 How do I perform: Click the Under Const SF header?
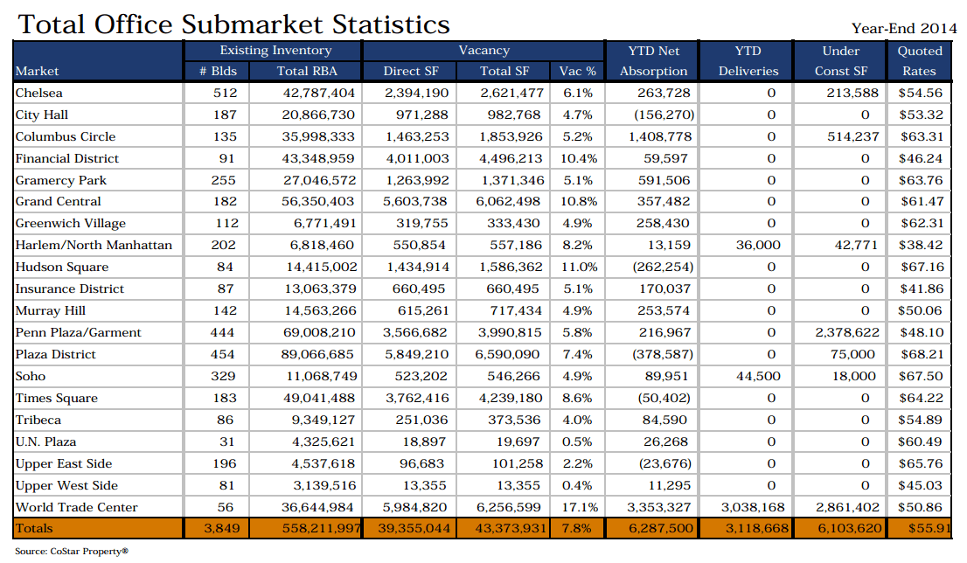[839, 60]
